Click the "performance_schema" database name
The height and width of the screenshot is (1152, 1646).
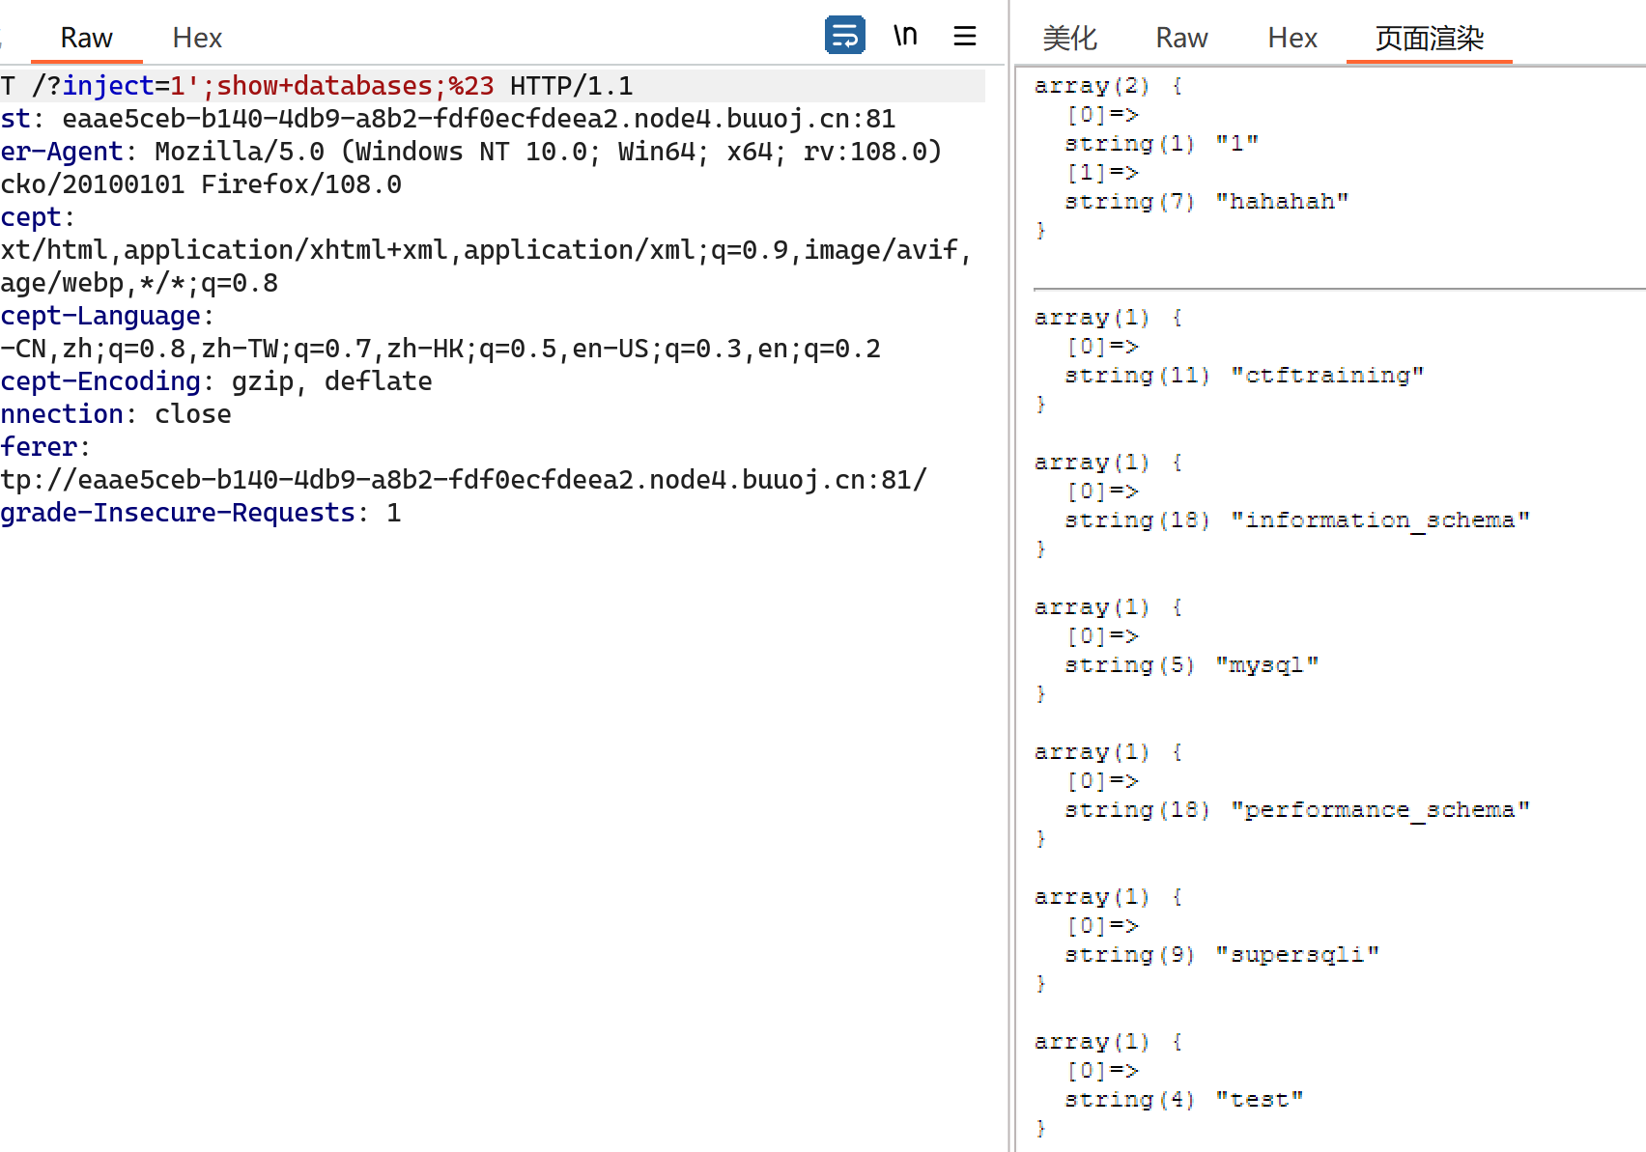point(1380,809)
